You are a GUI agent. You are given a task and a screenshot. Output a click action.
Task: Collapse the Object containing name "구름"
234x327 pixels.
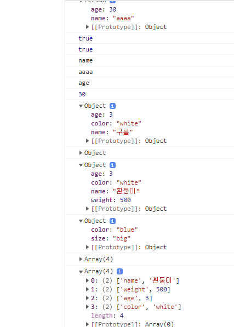(x=81, y=106)
